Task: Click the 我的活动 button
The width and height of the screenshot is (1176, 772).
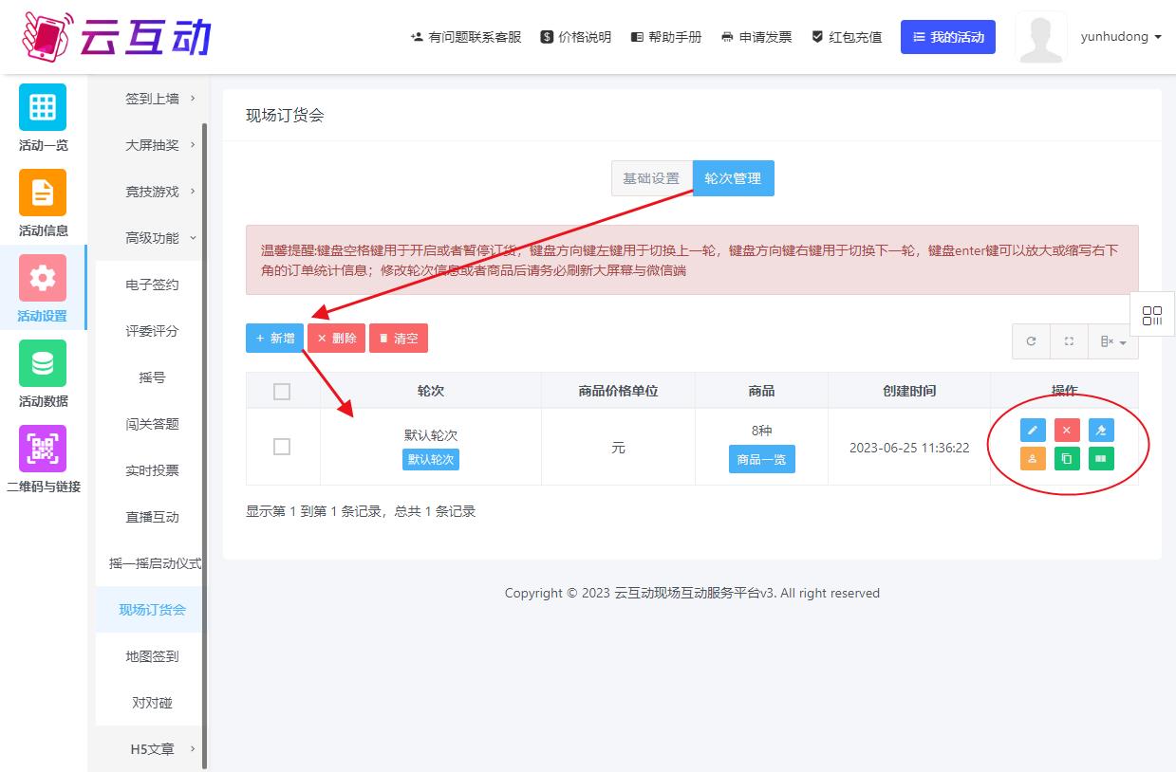Action: point(948,37)
